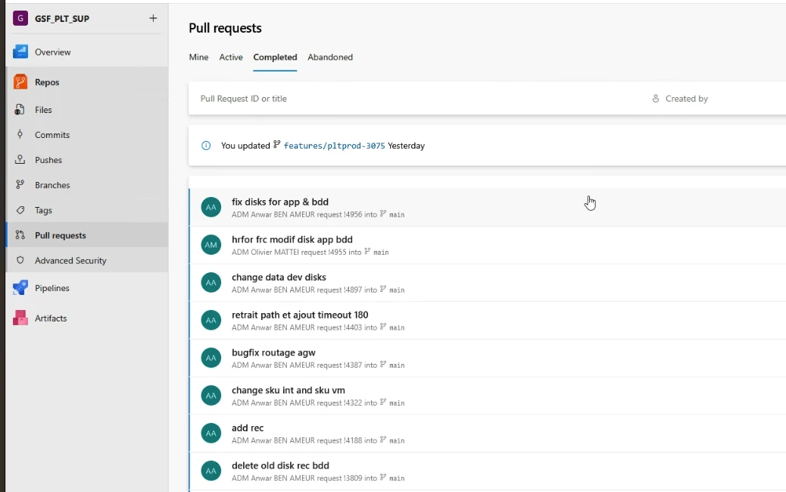Click the Repos icon in sidebar
The width and height of the screenshot is (786, 492).
20,82
